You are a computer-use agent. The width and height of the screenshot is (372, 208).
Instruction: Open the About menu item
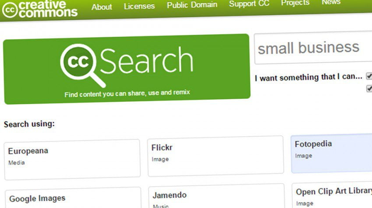pyautogui.click(x=102, y=7)
